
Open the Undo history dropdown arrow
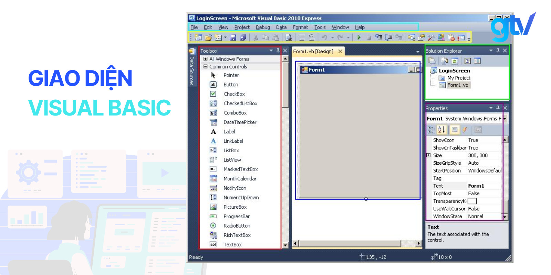point(332,37)
